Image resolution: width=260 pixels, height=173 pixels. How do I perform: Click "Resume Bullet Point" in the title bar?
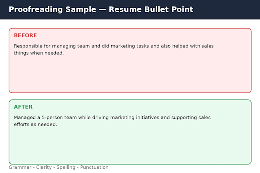click(151, 10)
